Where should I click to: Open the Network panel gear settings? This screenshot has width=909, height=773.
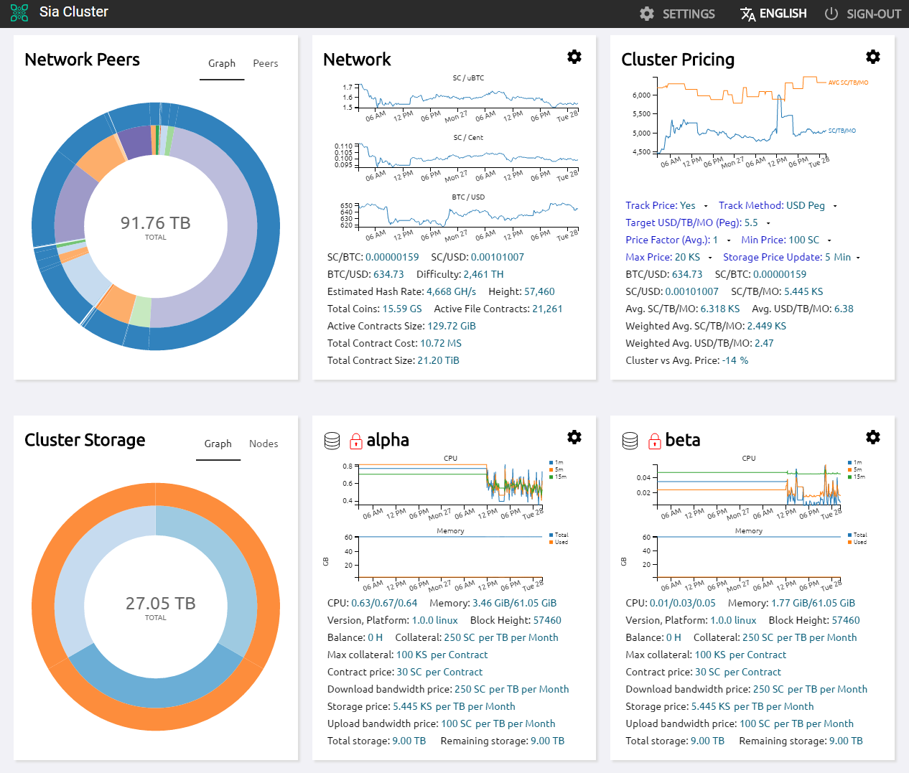pos(574,57)
